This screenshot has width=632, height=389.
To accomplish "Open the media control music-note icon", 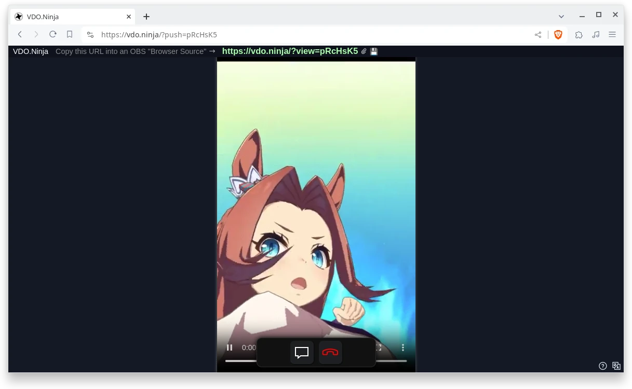I will click(596, 35).
